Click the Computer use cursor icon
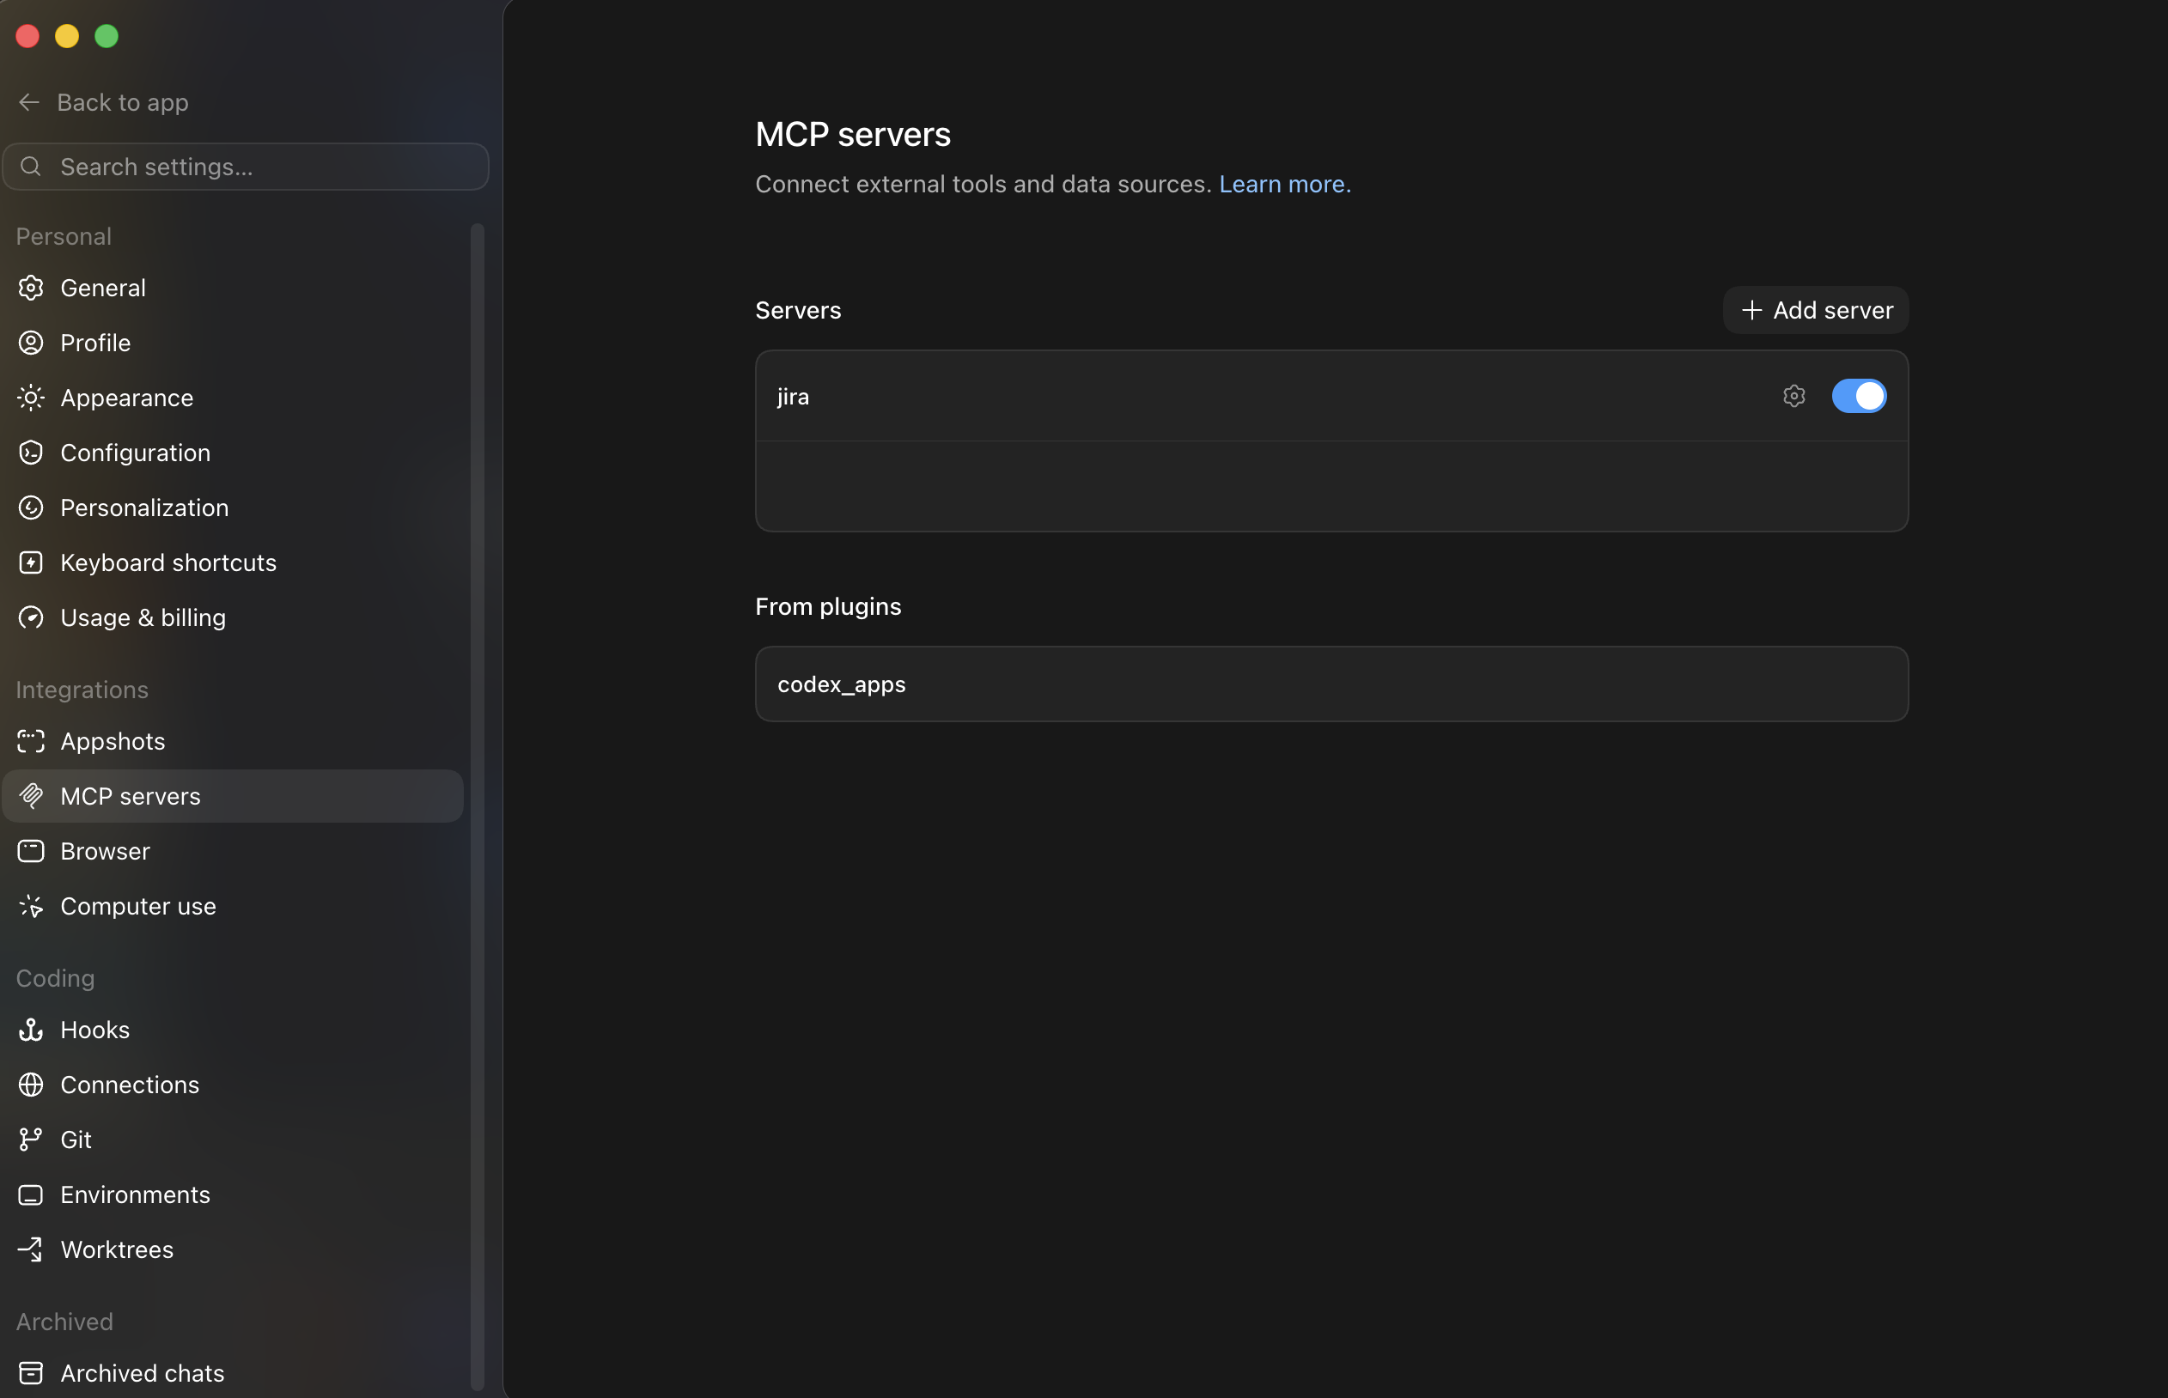The width and height of the screenshot is (2168, 1398). (x=31, y=906)
